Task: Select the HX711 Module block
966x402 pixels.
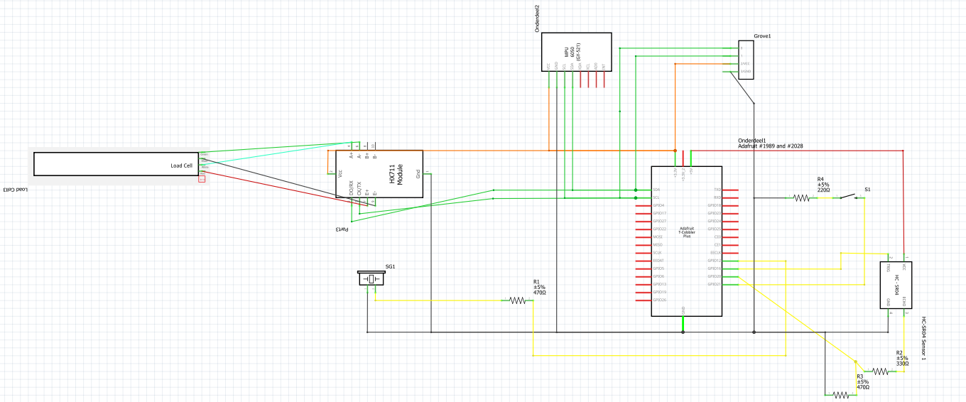Action: click(379, 173)
